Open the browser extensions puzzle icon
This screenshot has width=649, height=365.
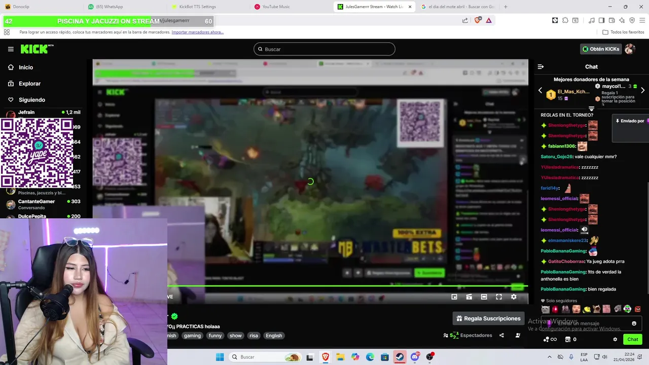coord(565,20)
